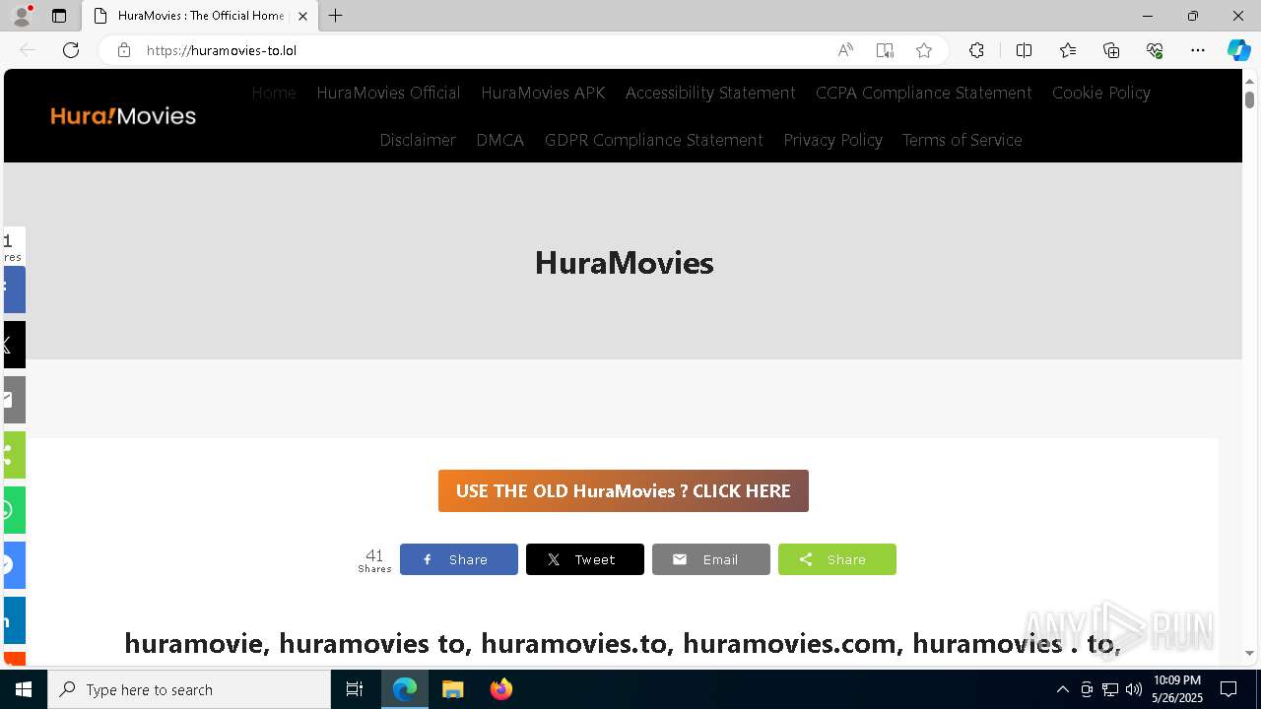Open Browser essentials icon
Screen dimensions: 1261x709
pos(1155,50)
